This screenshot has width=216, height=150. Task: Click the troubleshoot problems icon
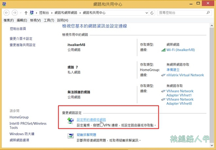click(x=71, y=136)
